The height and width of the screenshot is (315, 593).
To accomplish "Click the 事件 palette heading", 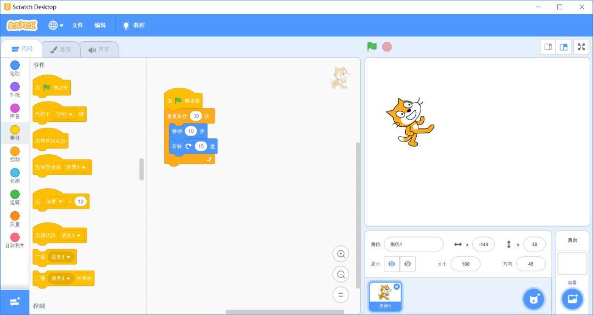I will (x=39, y=65).
